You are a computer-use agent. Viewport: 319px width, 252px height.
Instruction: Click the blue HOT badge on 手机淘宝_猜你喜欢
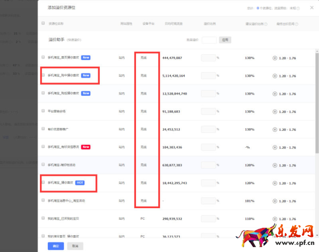click(80, 182)
